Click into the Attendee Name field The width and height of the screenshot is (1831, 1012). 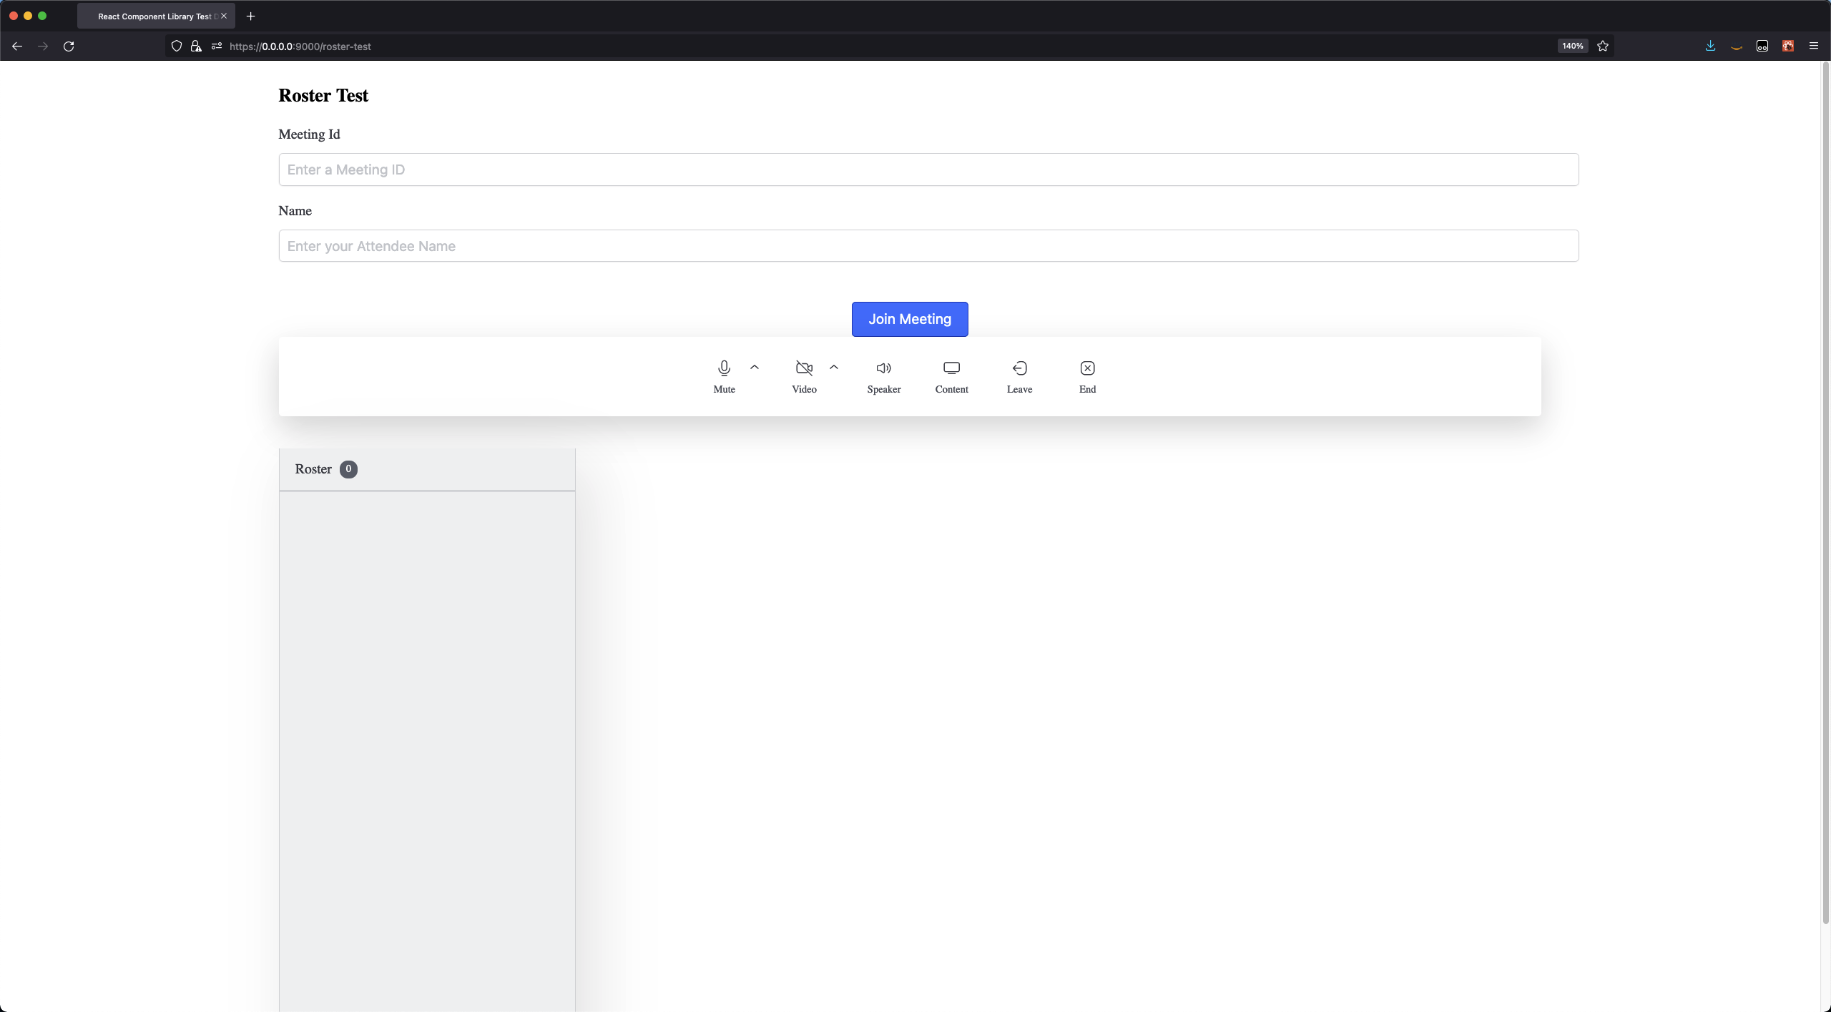tap(928, 246)
